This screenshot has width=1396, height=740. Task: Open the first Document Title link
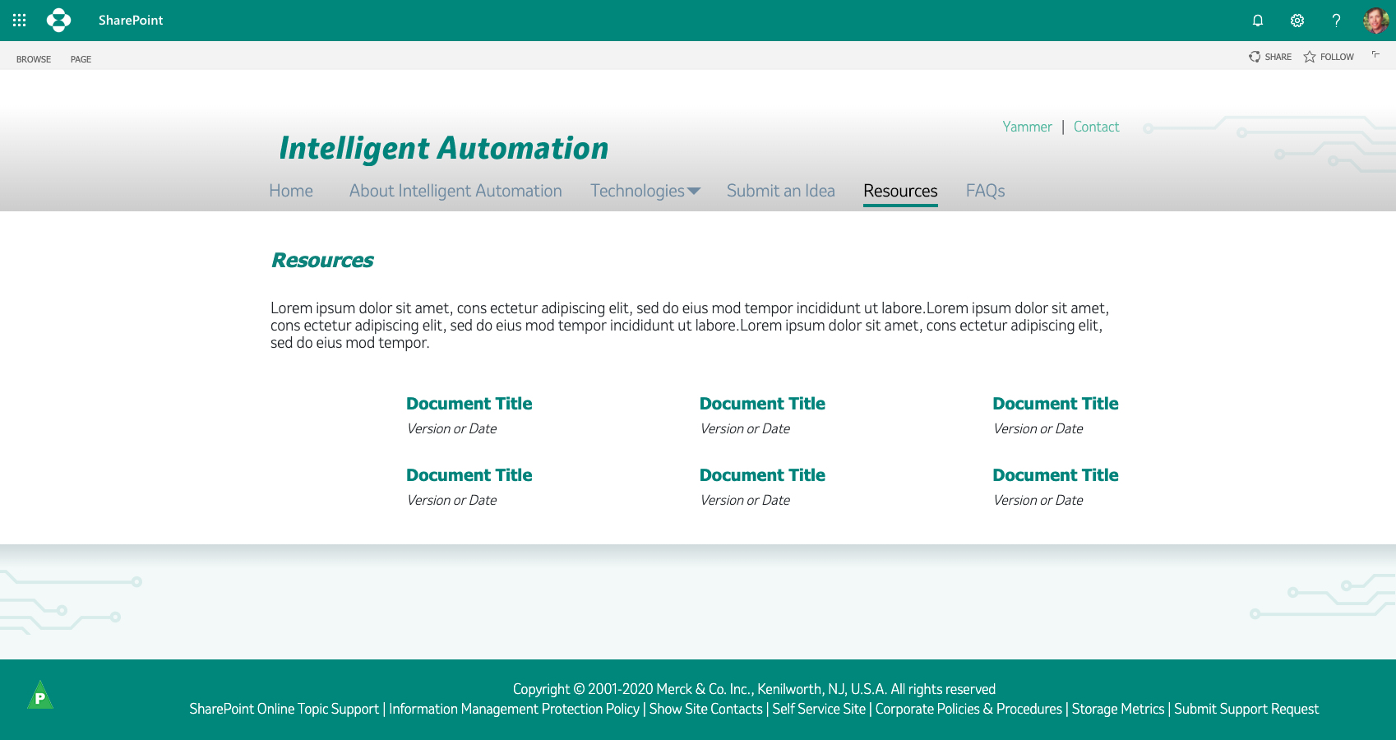tap(469, 404)
